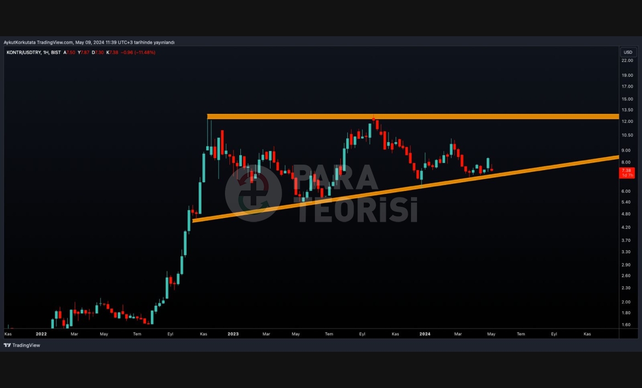
Task: Click the KONTR/USDTRY, 1H, BIST symbol title
Action: coord(33,52)
